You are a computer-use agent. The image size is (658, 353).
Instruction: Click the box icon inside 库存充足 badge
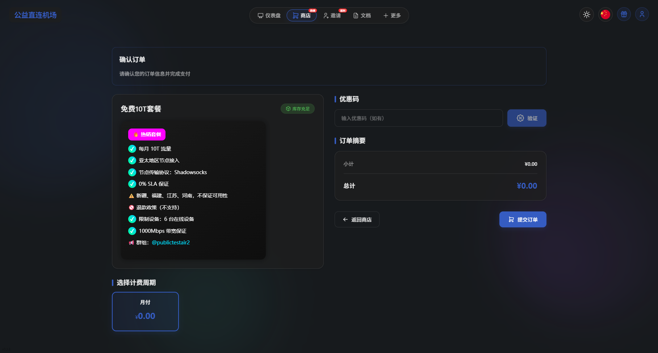(288, 109)
